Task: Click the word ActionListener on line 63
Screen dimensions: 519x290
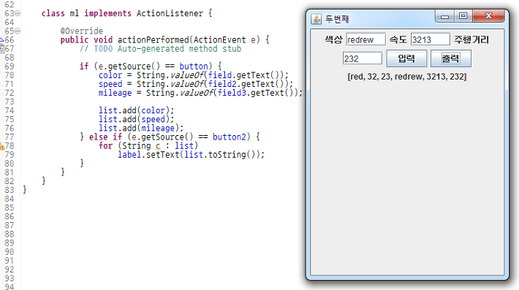Action: [x=170, y=13]
